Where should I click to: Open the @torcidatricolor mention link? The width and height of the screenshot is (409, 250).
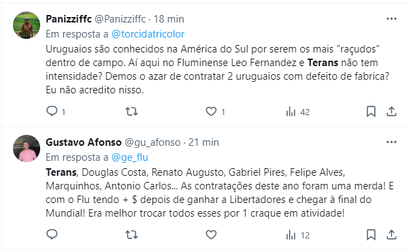(x=148, y=34)
